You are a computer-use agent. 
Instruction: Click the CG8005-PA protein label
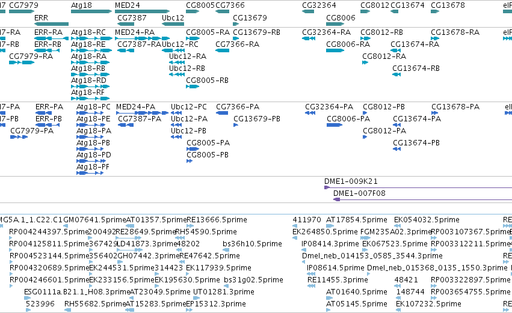208,143
